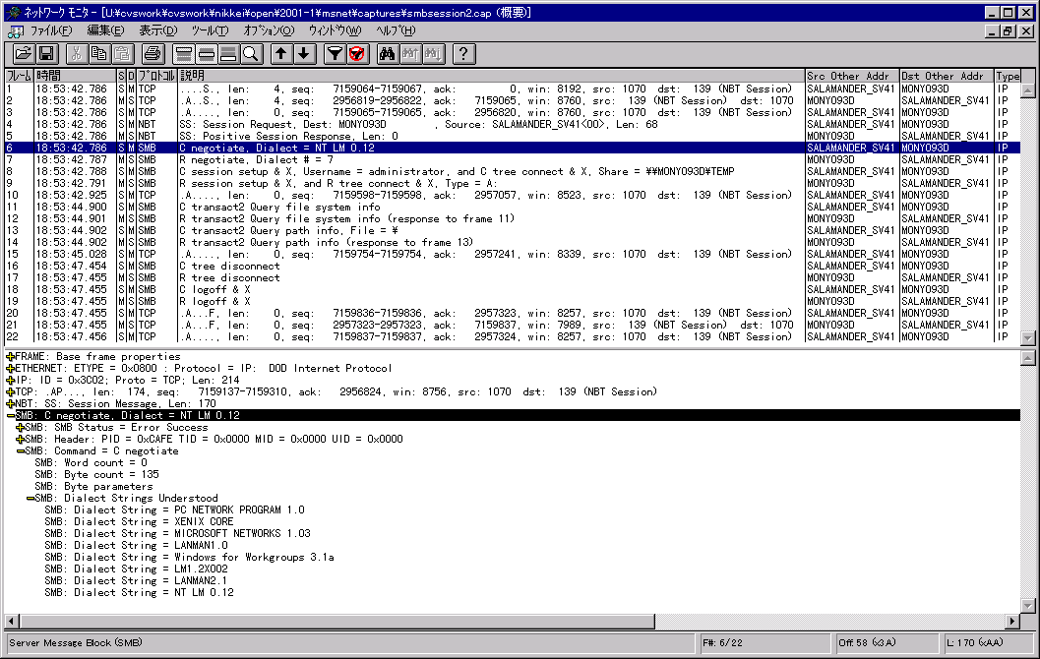Expand the NBT: SS: Session Message node
The width and height of the screenshot is (1040, 659).
10,403
